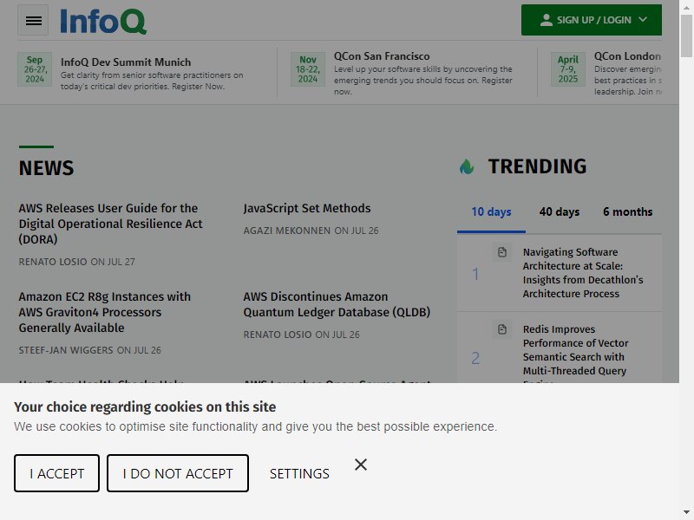Open Amazon EC2 R8g Instances article
694x520 pixels.
(104, 312)
